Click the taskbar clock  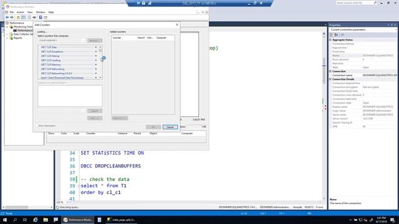click(x=381, y=220)
